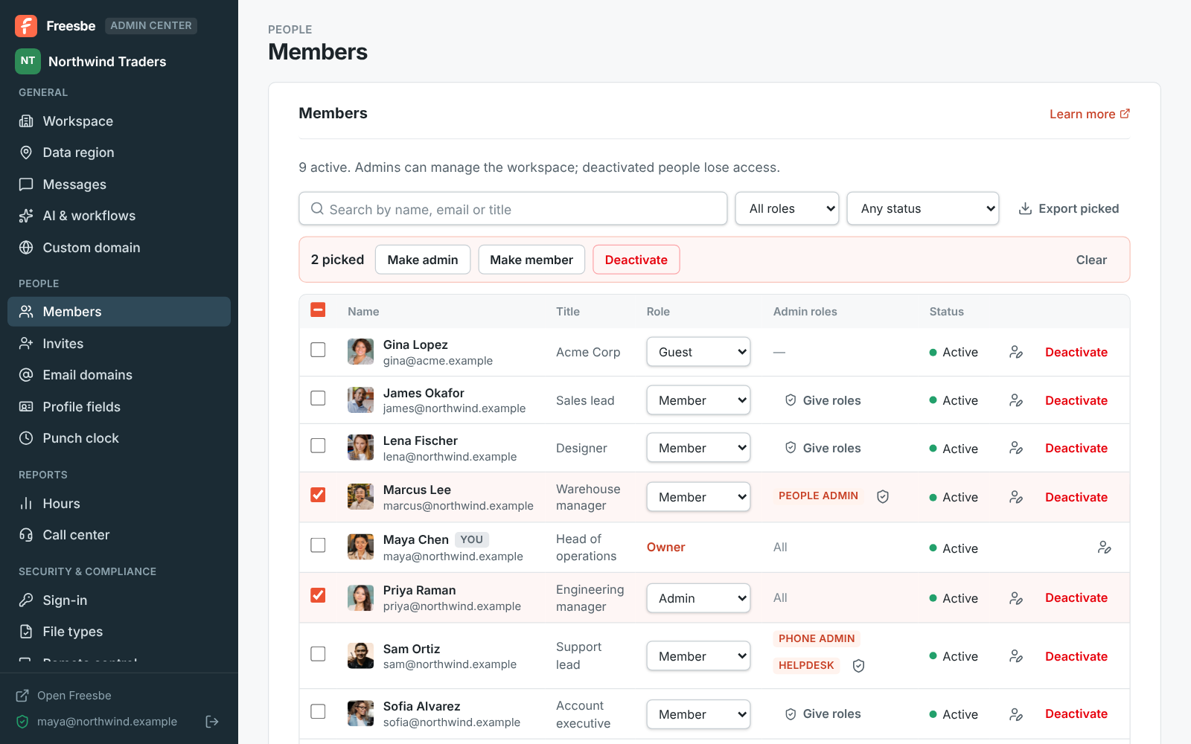1191x744 pixels.
Task: Clear the picked selection
Action: coord(1091,260)
